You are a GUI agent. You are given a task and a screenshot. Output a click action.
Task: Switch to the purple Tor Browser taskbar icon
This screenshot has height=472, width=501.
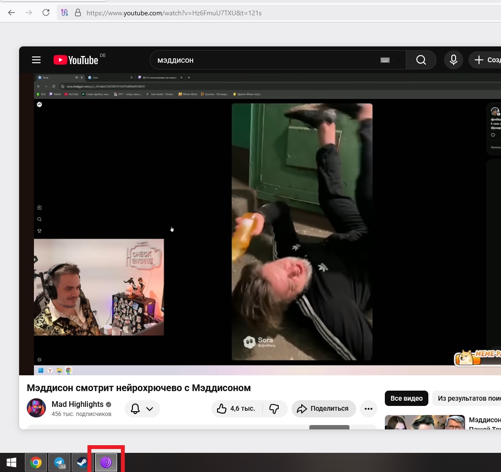click(106, 462)
